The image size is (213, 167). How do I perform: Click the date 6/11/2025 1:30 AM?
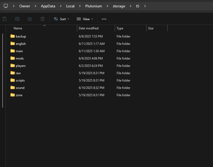pyautogui.click(x=92, y=51)
